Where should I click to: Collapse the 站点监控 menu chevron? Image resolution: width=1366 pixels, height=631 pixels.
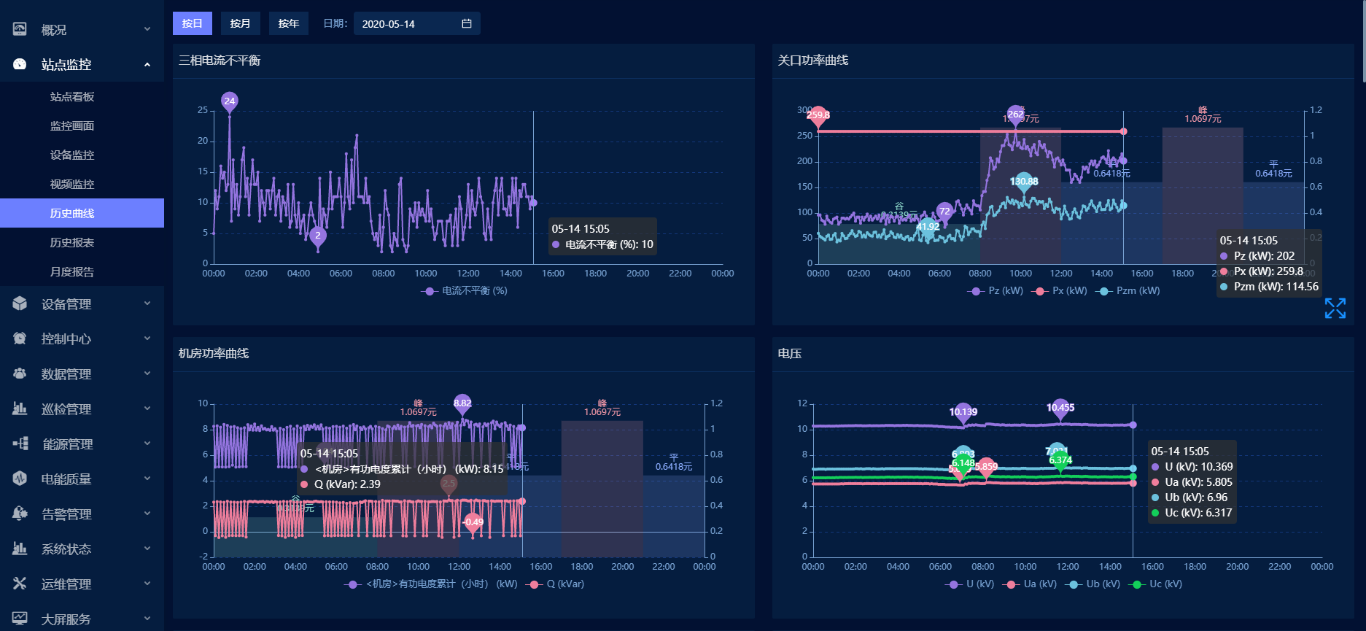tap(147, 65)
